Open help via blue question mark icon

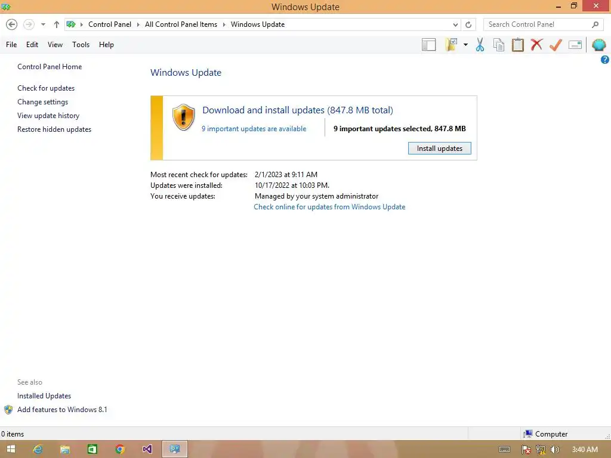(x=605, y=60)
